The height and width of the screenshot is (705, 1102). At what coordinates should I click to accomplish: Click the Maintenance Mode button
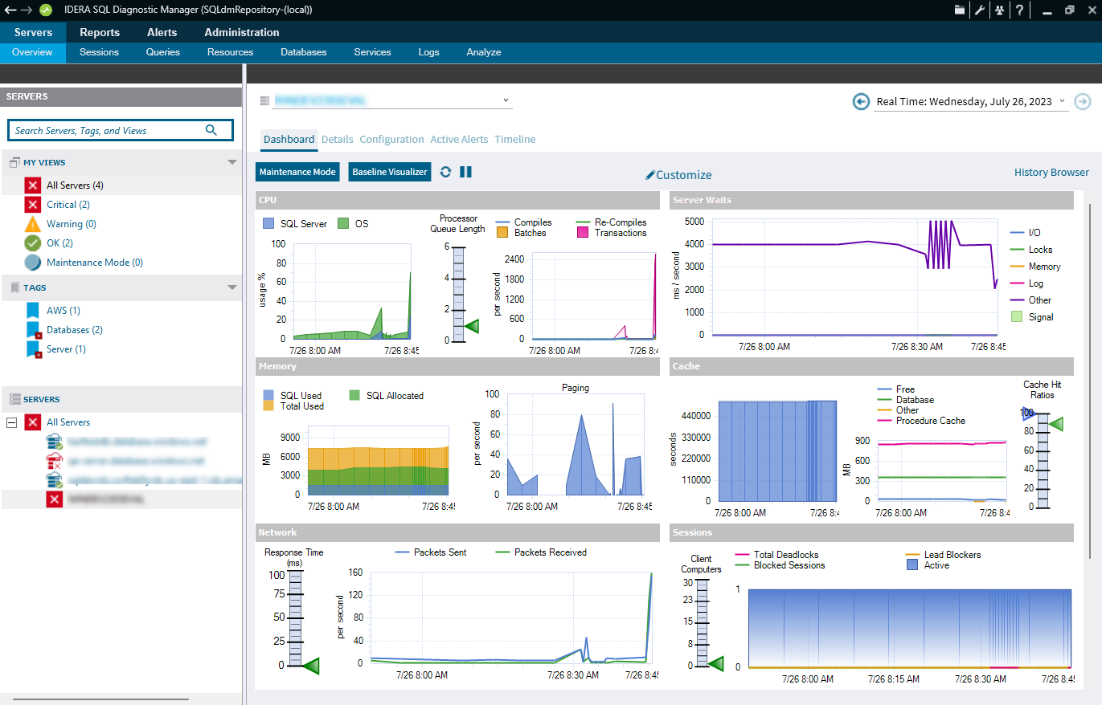coord(297,172)
